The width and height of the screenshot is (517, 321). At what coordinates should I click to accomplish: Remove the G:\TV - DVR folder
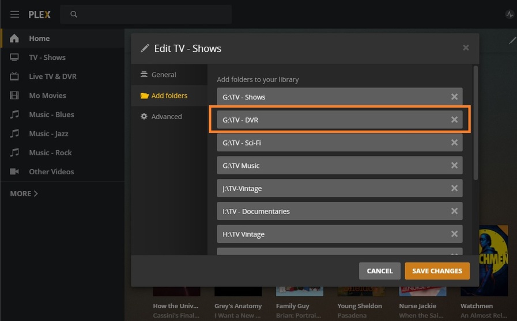(454, 120)
